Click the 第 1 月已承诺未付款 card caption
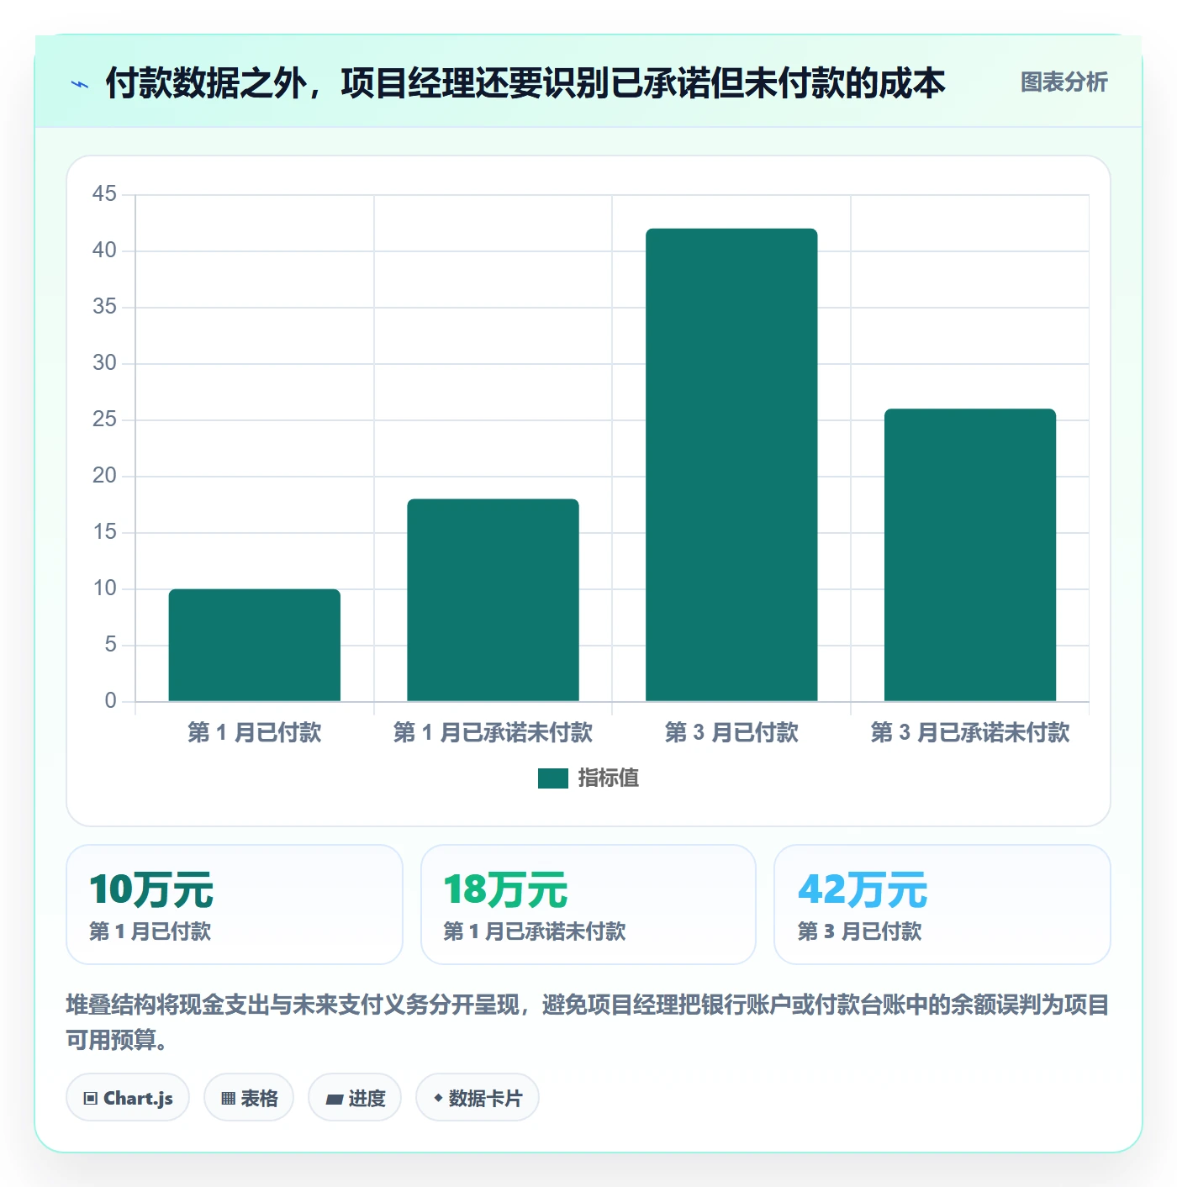The height and width of the screenshot is (1187, 1177). click(535, 931)
